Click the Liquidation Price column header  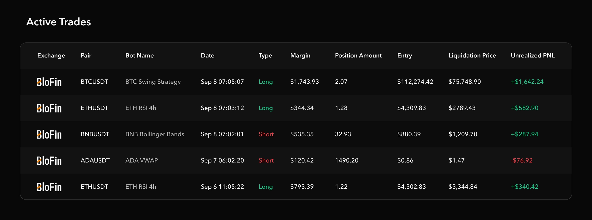472,56
